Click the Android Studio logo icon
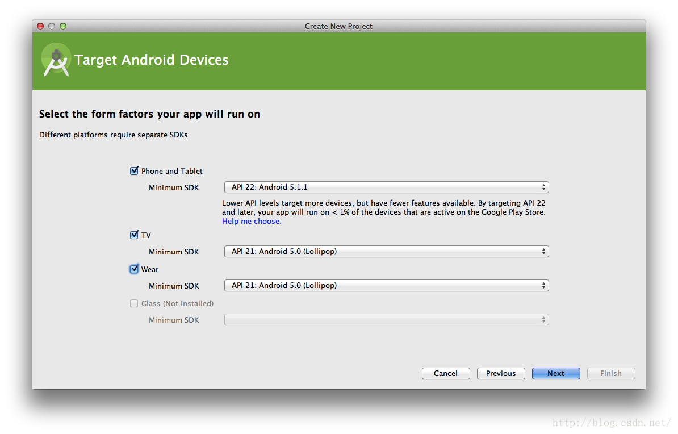 pyautogui.click(x=56, y=60)
